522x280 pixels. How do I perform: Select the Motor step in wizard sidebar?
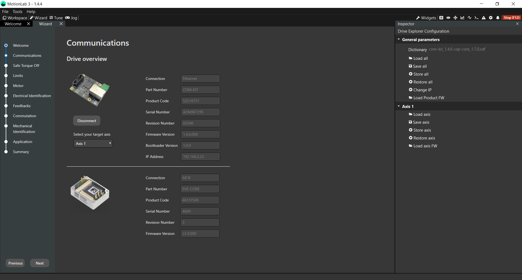tap(18, 86)
